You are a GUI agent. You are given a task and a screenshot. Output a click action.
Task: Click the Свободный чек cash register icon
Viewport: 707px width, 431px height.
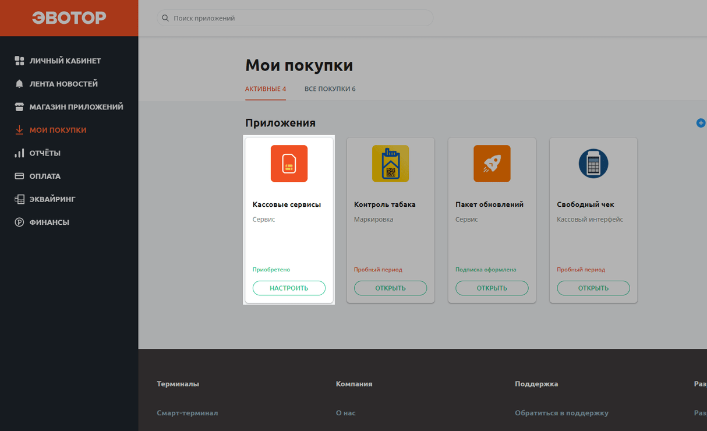tap(593, 164)
